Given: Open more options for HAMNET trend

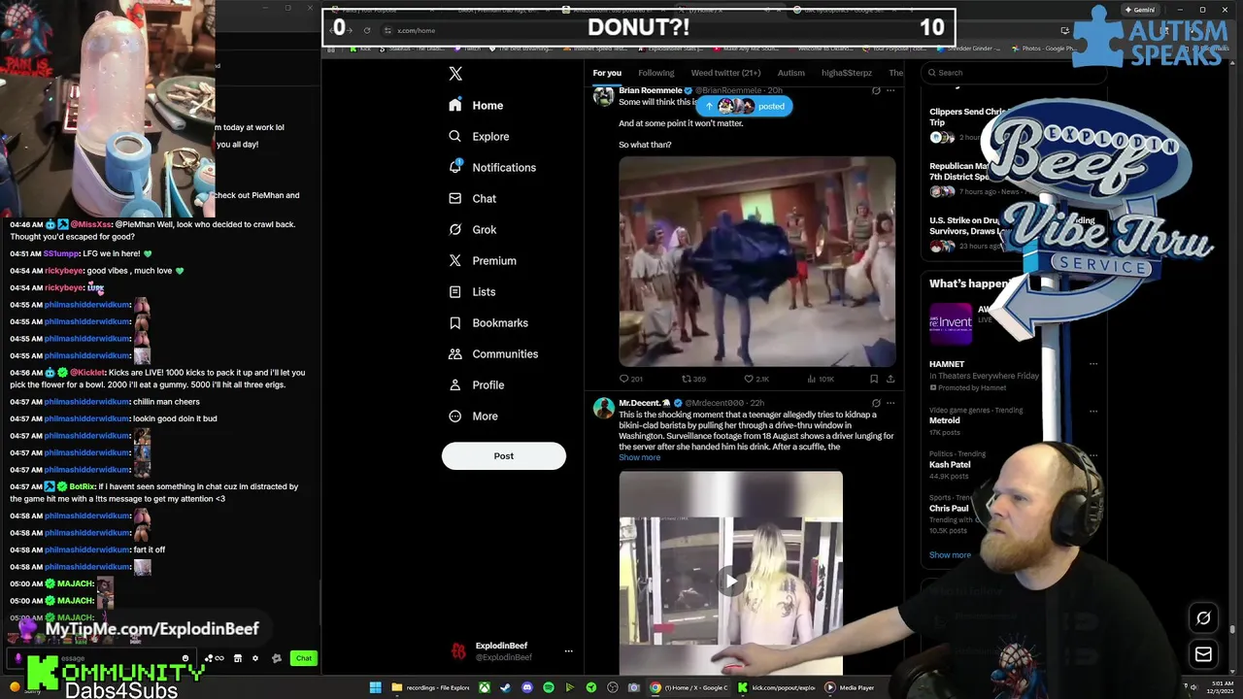Looking at the screenshot, I should [x=1093, y=364].
